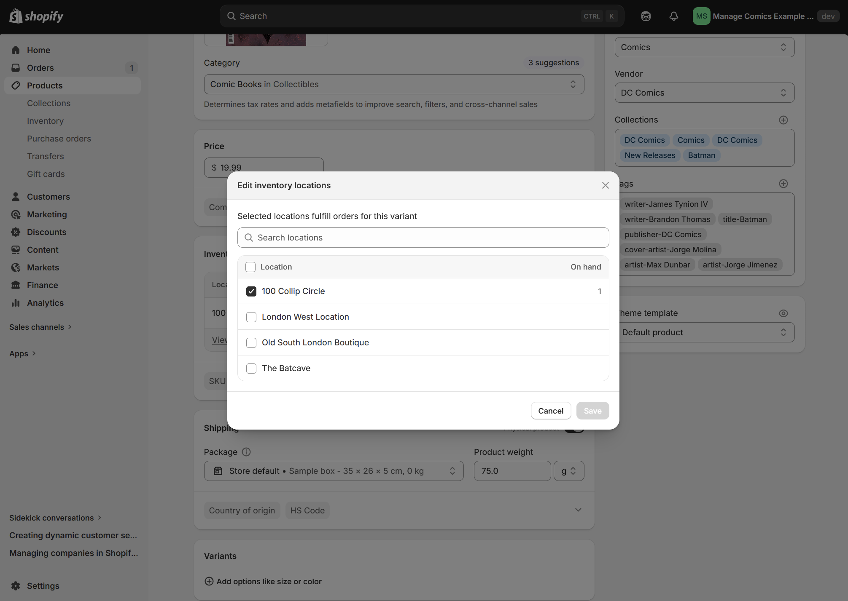Open the Package store default dropdown
The image size is (848, 601).
coord(334,471)
